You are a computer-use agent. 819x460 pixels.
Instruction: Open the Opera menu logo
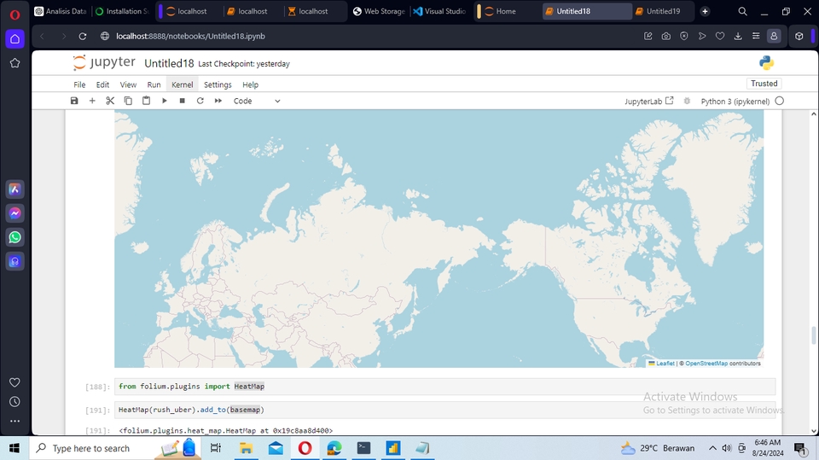point(15,15)
